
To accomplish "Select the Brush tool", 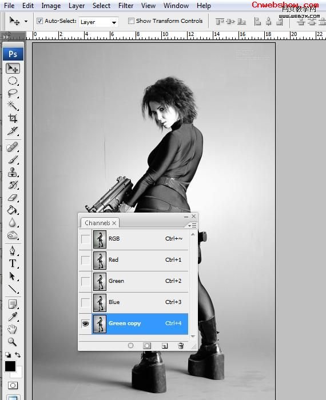I will [x=13, y=160].
